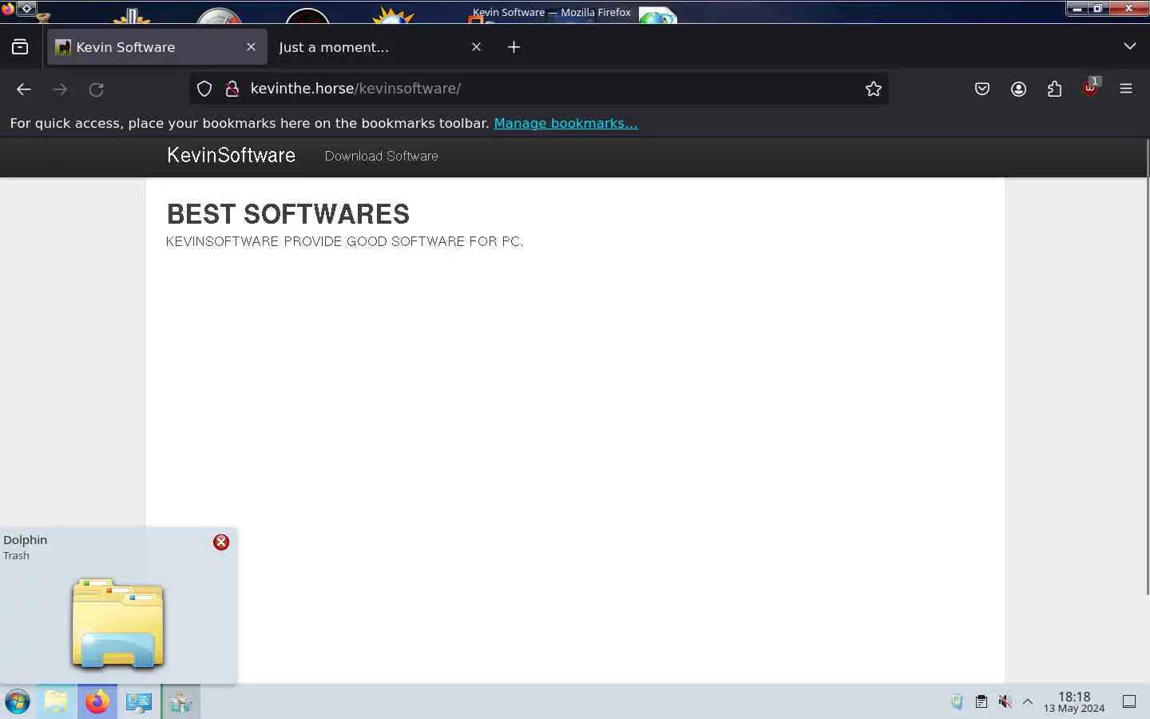Select the Dolphin Trash window thumbnail

(118, 623)
